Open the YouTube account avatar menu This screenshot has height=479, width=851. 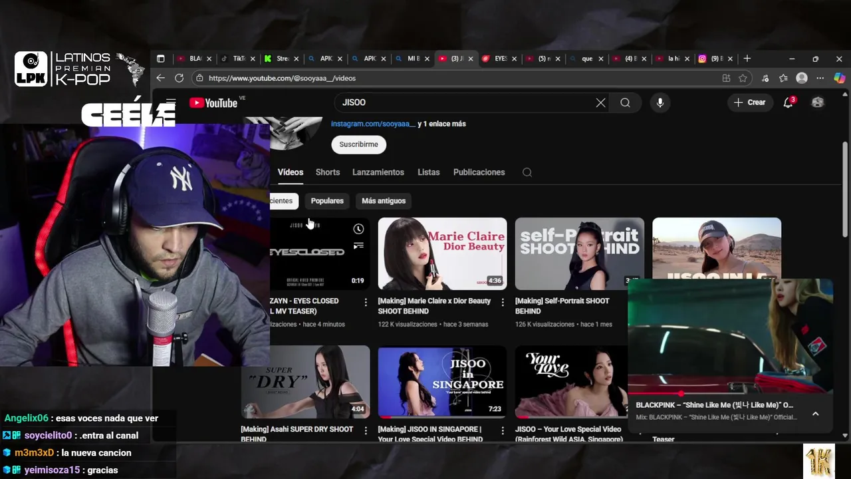[818, 102]
